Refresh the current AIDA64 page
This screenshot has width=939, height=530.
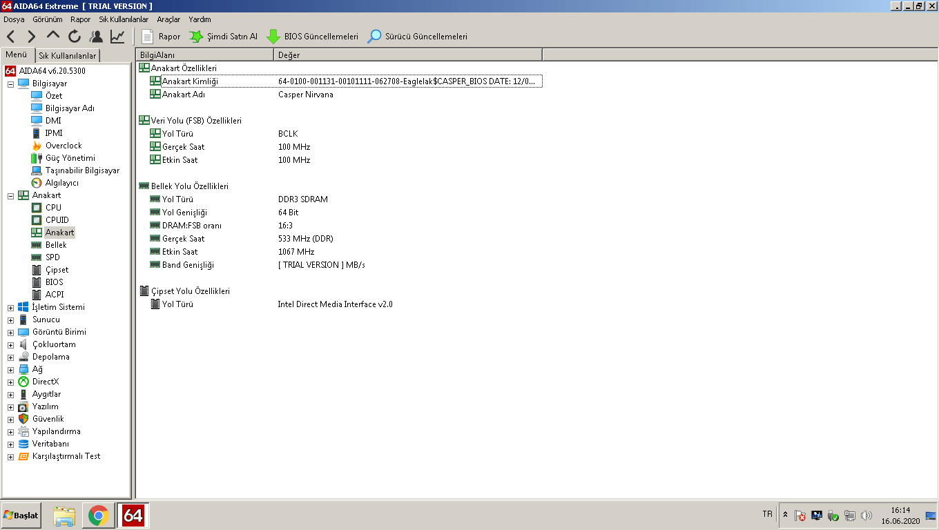click(x=75, y=37)
